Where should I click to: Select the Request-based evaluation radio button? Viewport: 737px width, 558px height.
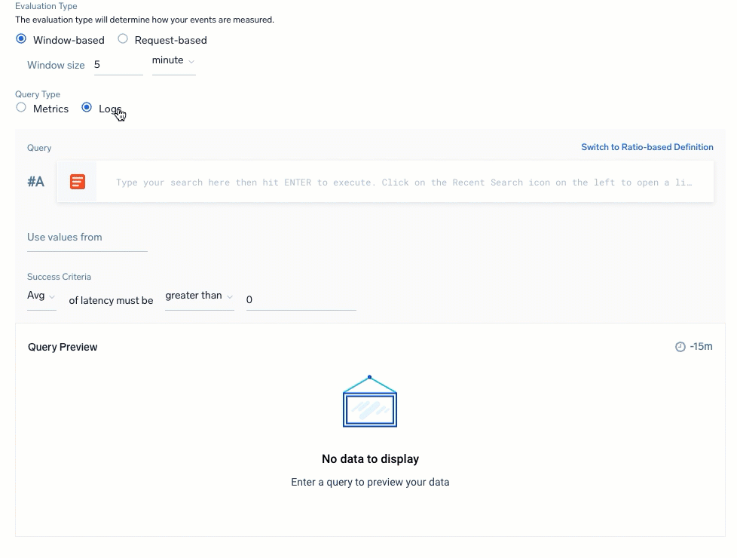[x=122, y=39]
